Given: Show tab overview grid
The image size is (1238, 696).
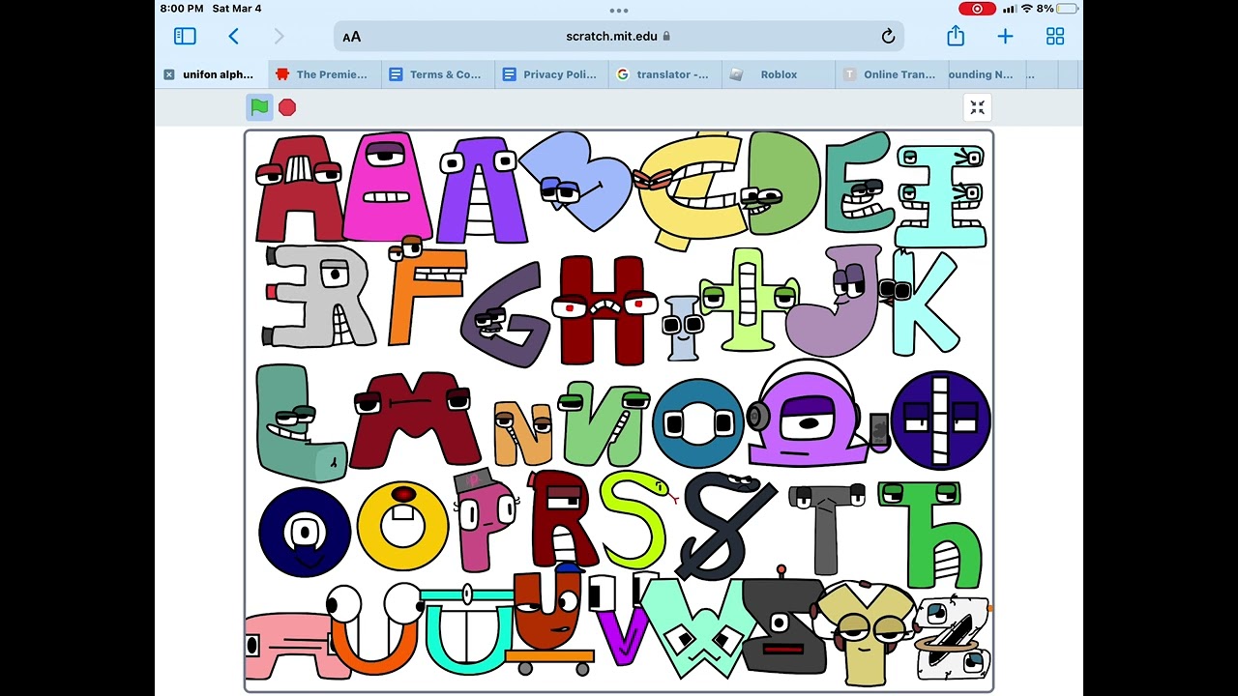Looking at the screenshot, I should coord(1055,36).
